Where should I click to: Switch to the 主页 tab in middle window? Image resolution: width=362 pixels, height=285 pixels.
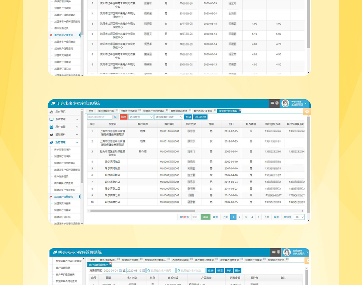click(x=91, y=111)
